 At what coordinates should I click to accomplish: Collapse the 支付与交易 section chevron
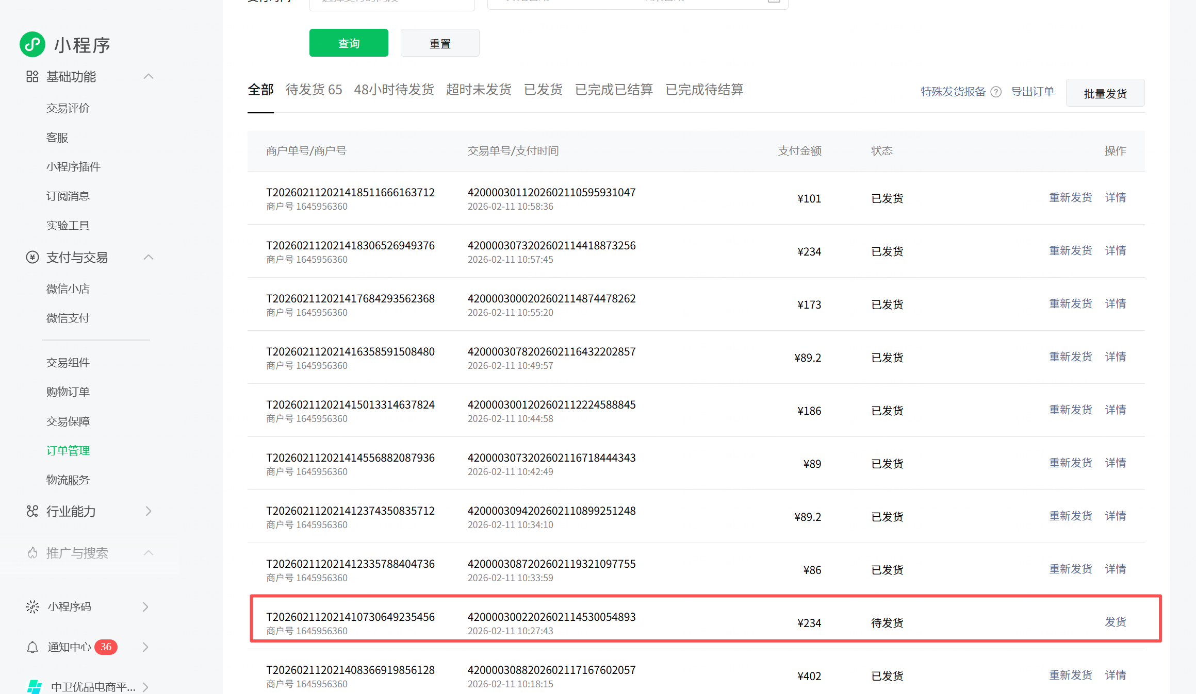pos(149,257)
